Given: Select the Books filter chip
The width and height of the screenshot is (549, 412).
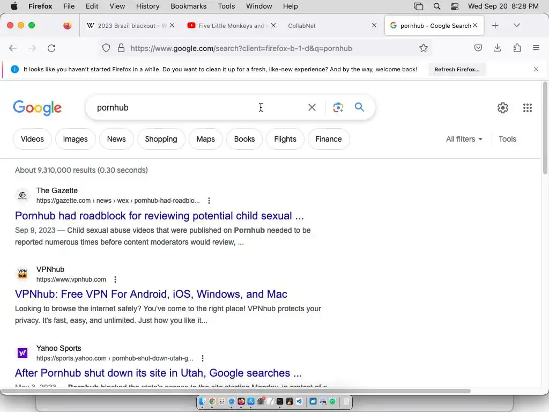Looking at the screenshot, I should [x=244, y=139].
